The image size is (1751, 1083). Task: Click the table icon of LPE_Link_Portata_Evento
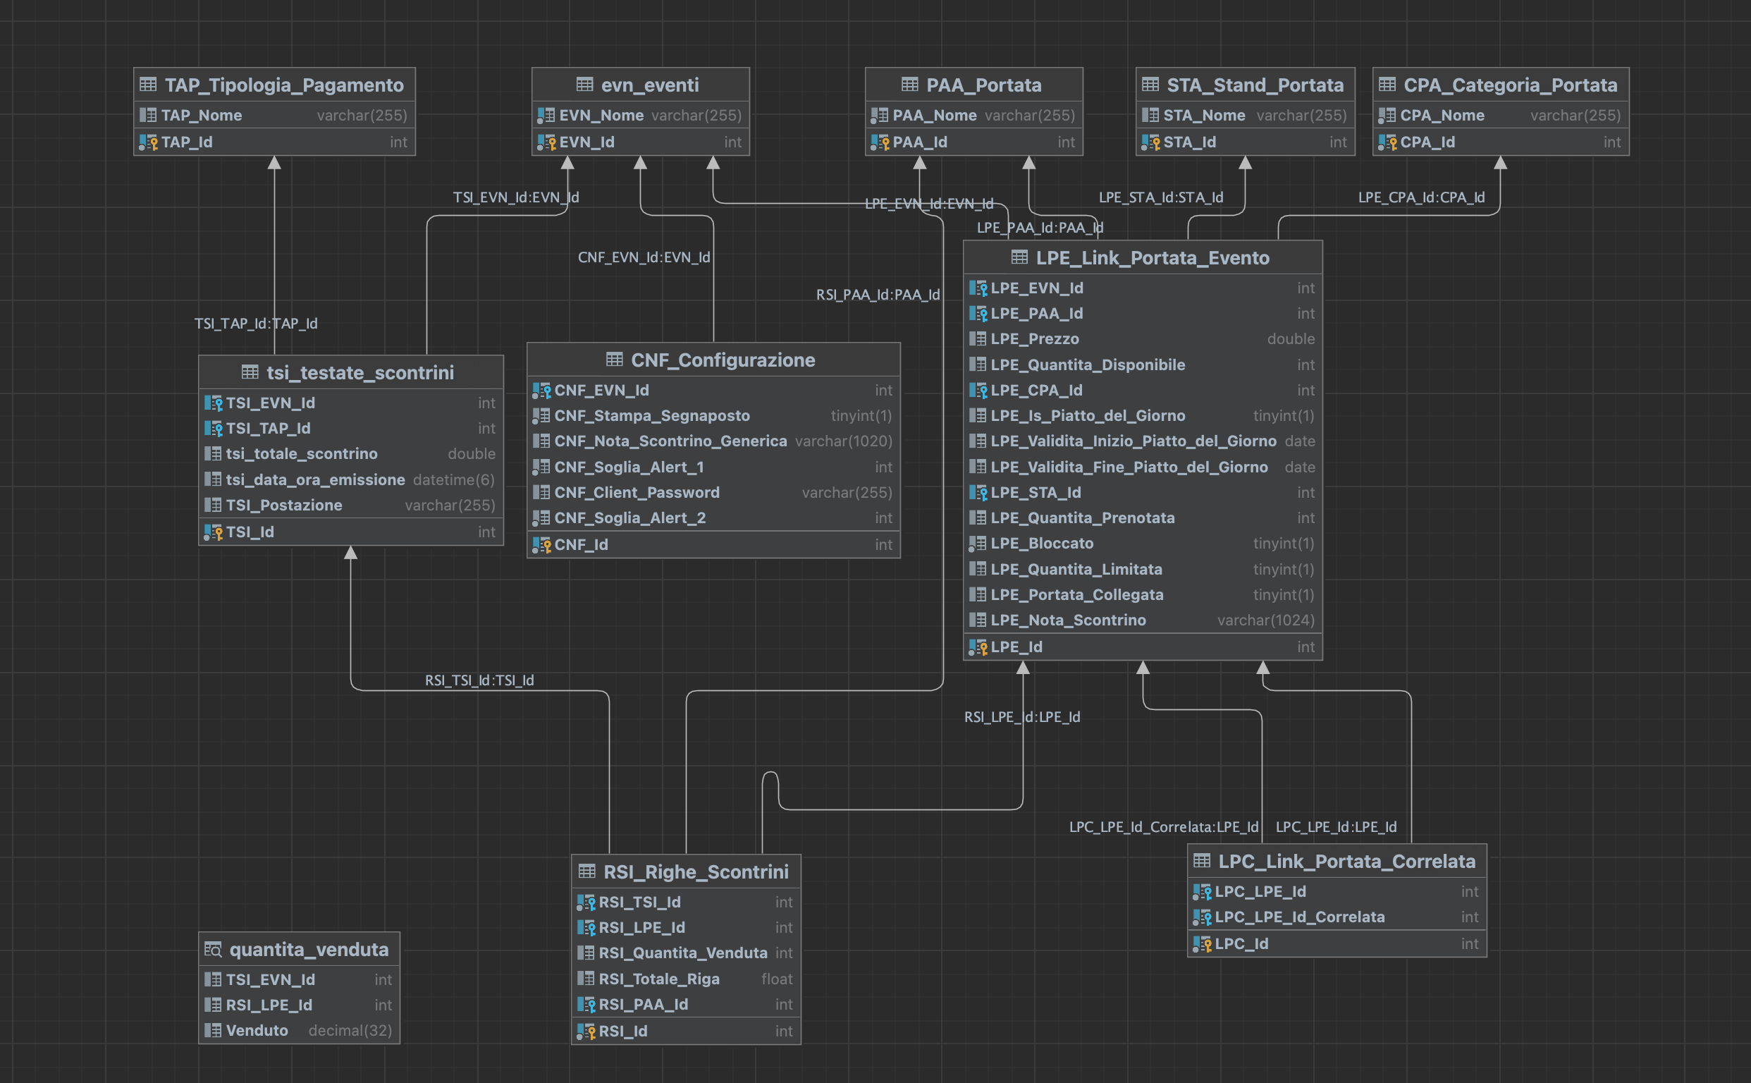pos(1019,257)
